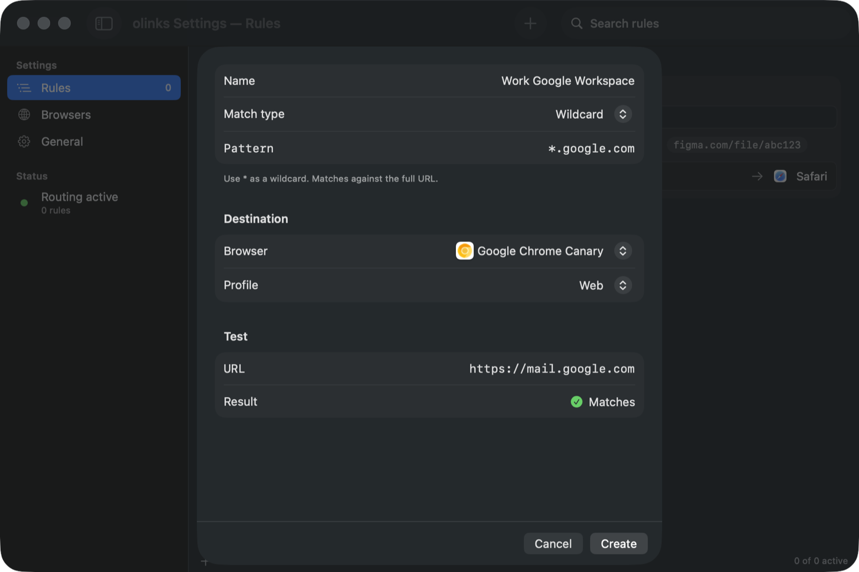Toggle the sidebar panel icon

click(x=104, y=24)
